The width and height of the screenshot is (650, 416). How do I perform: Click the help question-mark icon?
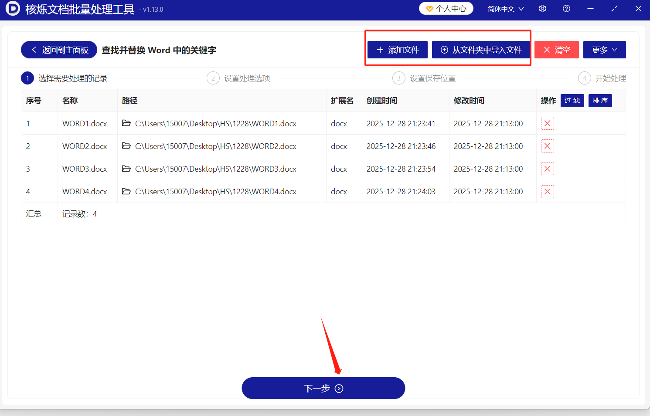point(566,8)
